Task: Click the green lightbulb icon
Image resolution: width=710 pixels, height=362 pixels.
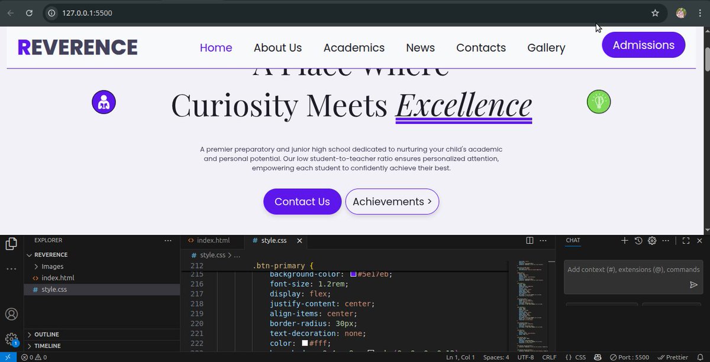Action: 599,102
